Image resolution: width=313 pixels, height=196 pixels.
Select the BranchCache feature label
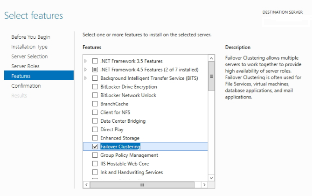coord(114,104)
